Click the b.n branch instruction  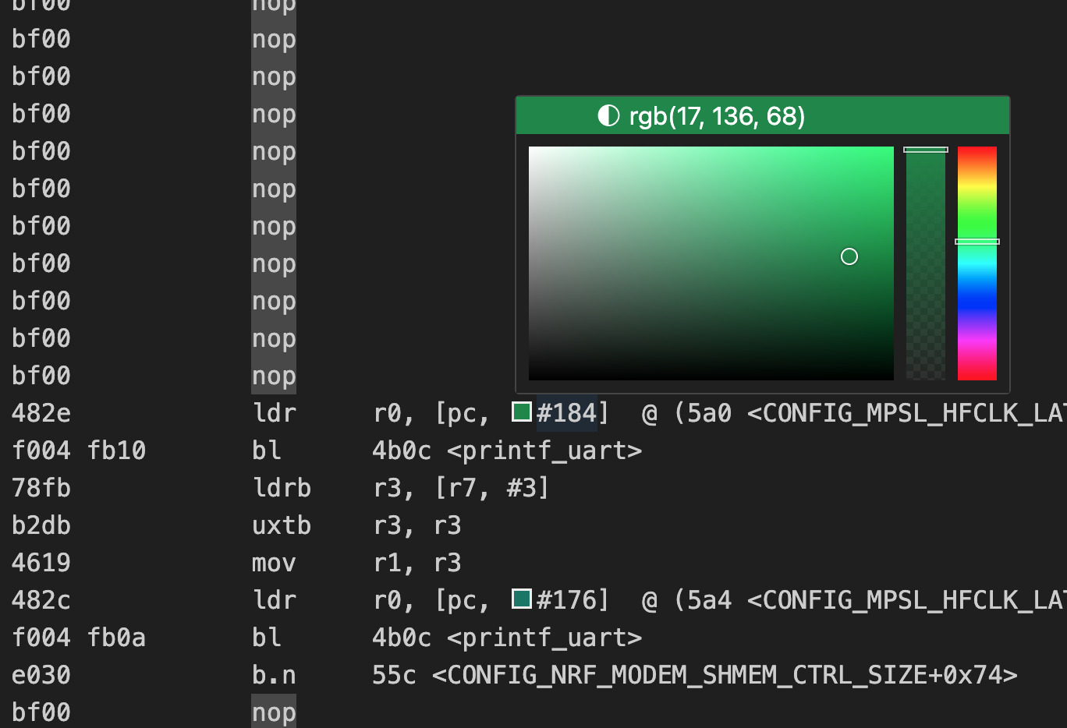tap(274, 675)
